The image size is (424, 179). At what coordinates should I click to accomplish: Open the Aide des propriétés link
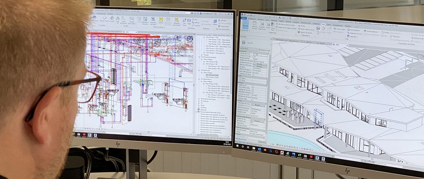(x=241, y=140)
